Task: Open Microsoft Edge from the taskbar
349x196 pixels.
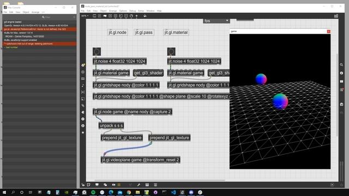Action: (x=111, y=192)
